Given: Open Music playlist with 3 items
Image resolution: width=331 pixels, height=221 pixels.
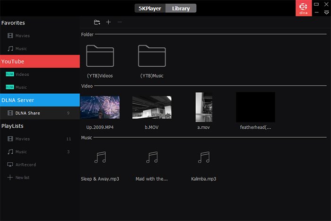Looking at the screenshot, I should (40, 152).
